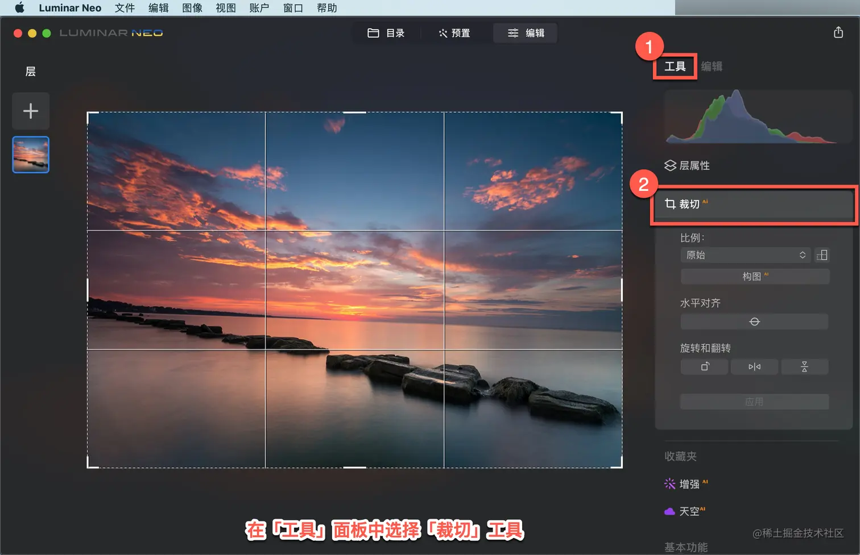Collapse the 裁切 crop tool panel
860x555 pixels.
tap(754, 204)
